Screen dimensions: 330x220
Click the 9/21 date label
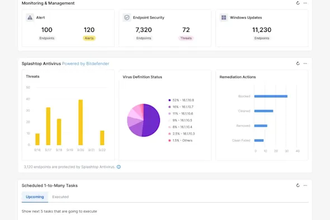91,150
